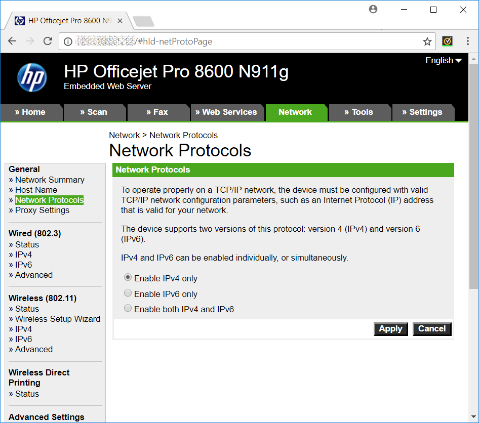Bookmark this page with the star icon
The image size is (479, 423).
(427, 41)
